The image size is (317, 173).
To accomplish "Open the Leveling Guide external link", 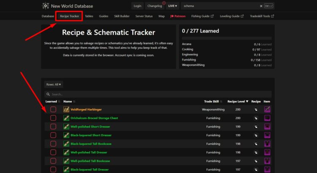I will 232,16.
